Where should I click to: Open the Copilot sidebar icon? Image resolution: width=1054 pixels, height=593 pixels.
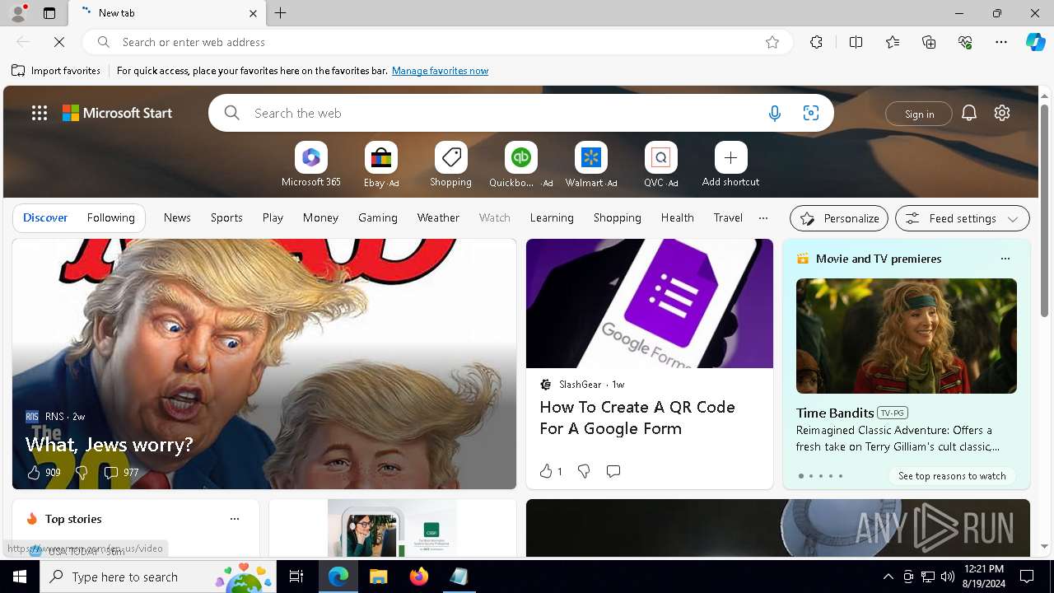coord(1035,42)
